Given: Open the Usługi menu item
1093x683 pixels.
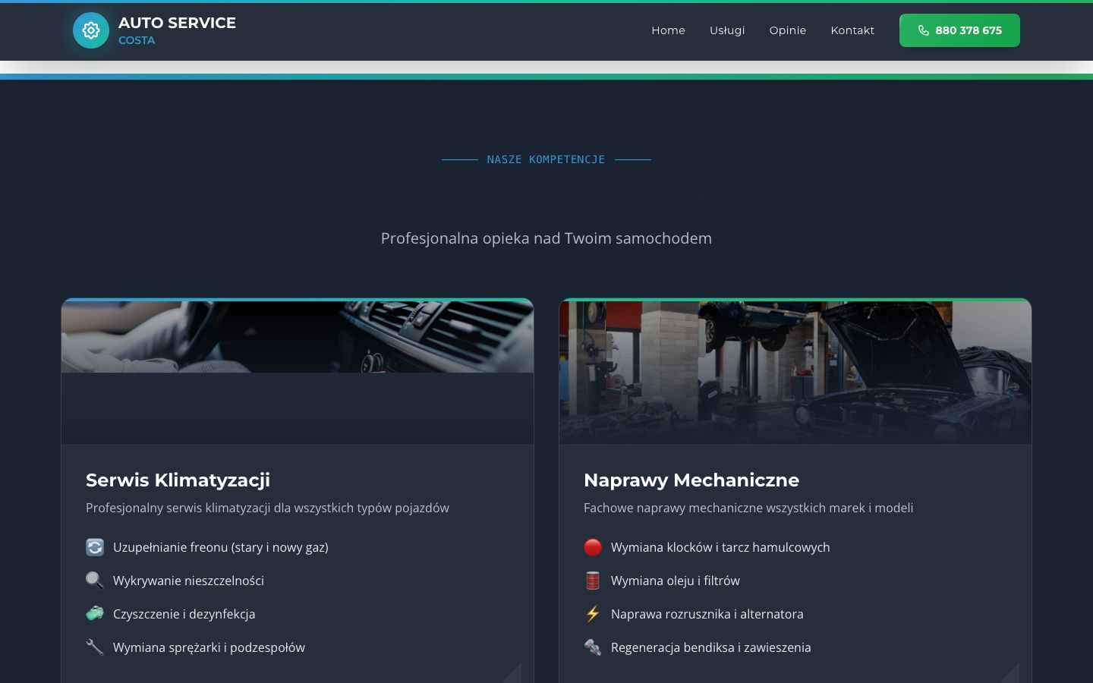Looking at the screenshot, I should click(727, 30).
